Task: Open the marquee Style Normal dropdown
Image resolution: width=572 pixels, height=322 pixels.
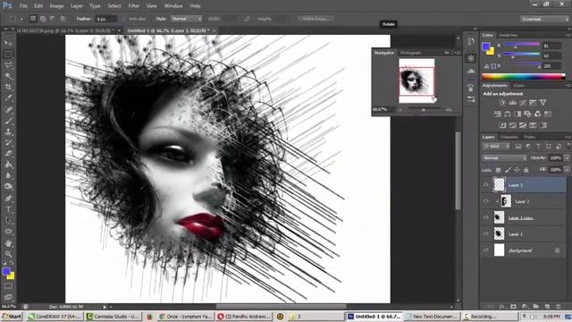Action: pos(187,19)
